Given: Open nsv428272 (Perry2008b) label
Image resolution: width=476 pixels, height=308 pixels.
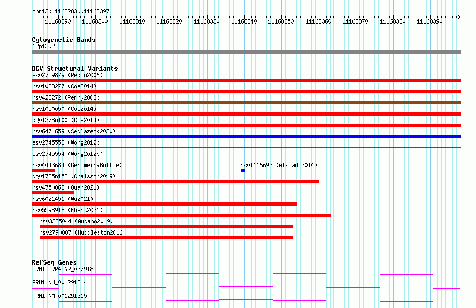Looking at the screenshot, I should 67,97.
